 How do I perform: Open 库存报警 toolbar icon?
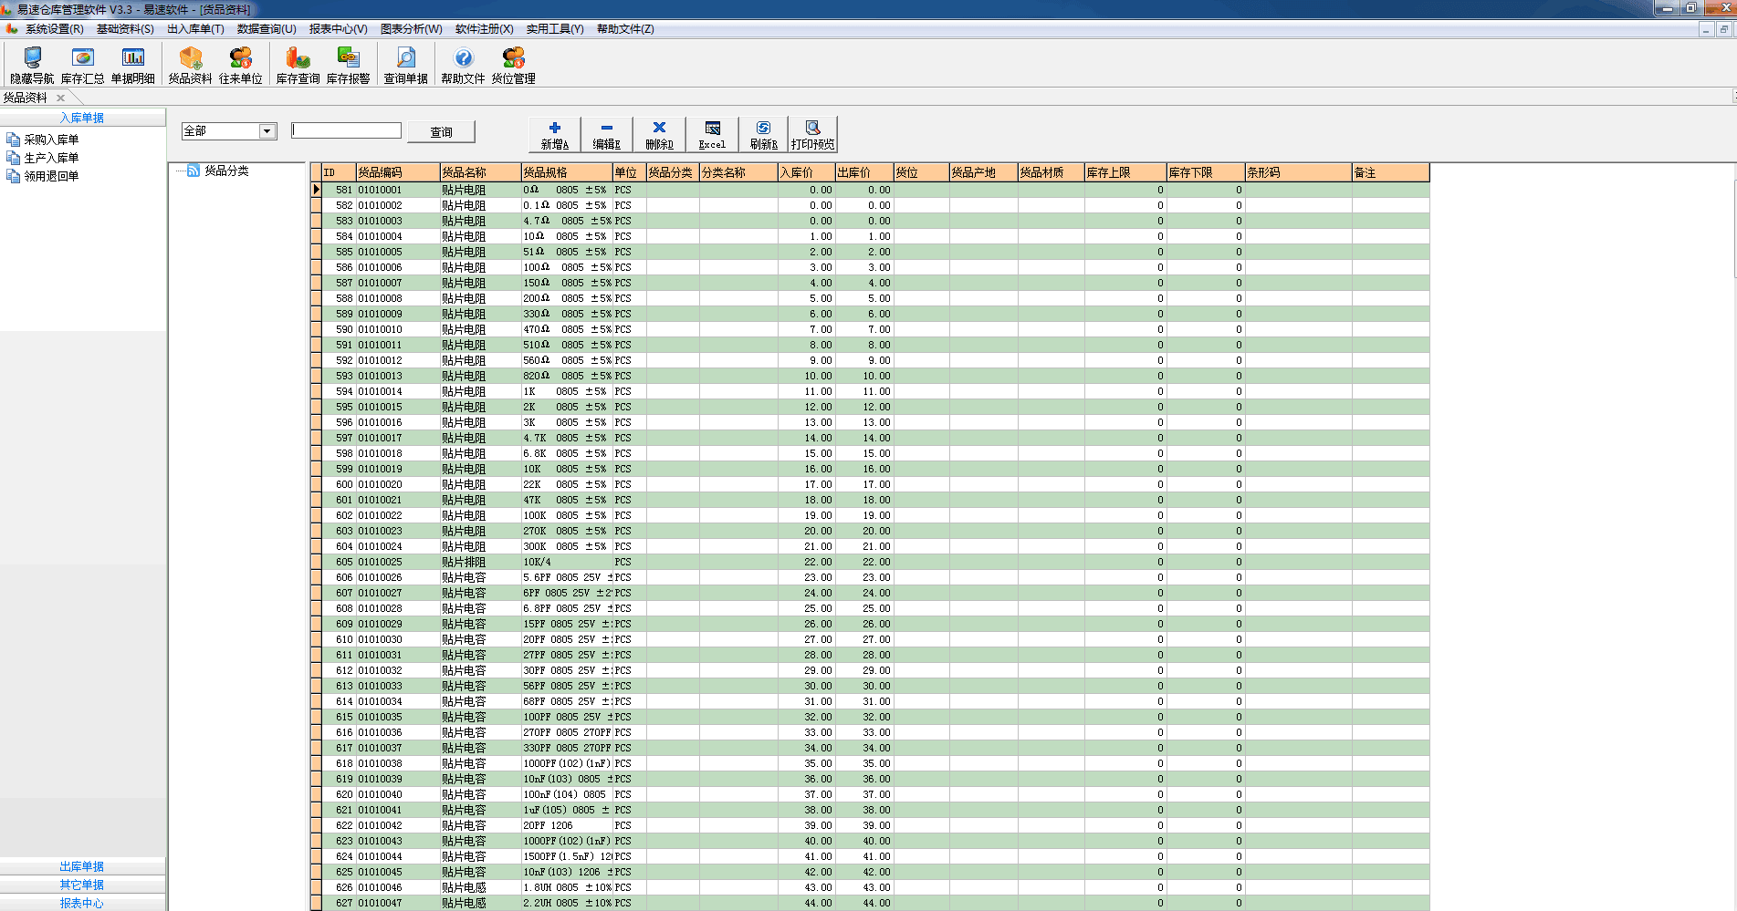point(349,66)
